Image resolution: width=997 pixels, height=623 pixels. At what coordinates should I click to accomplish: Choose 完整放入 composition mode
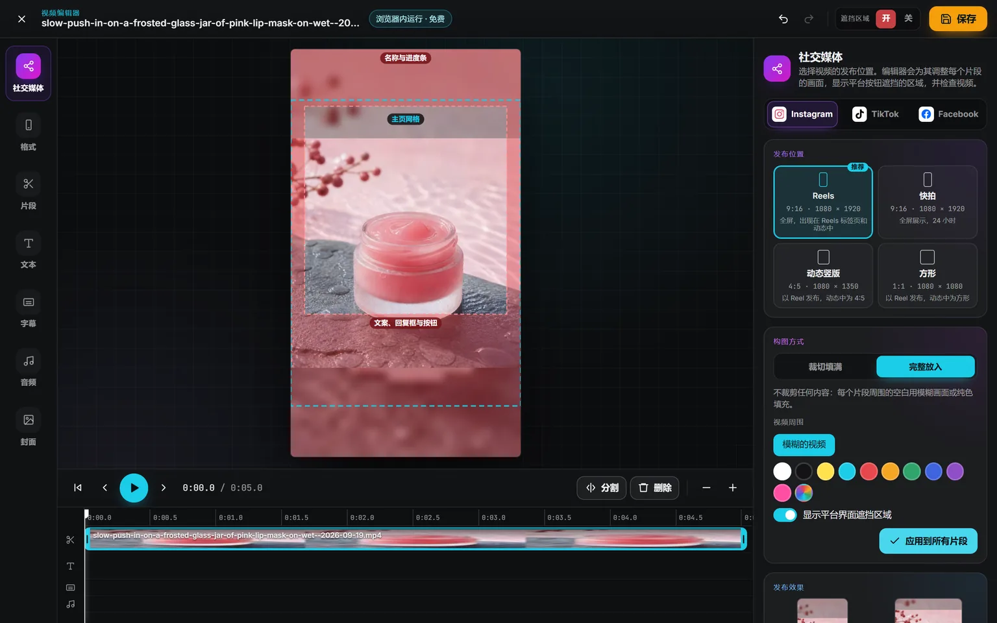(x=926, y=367)
